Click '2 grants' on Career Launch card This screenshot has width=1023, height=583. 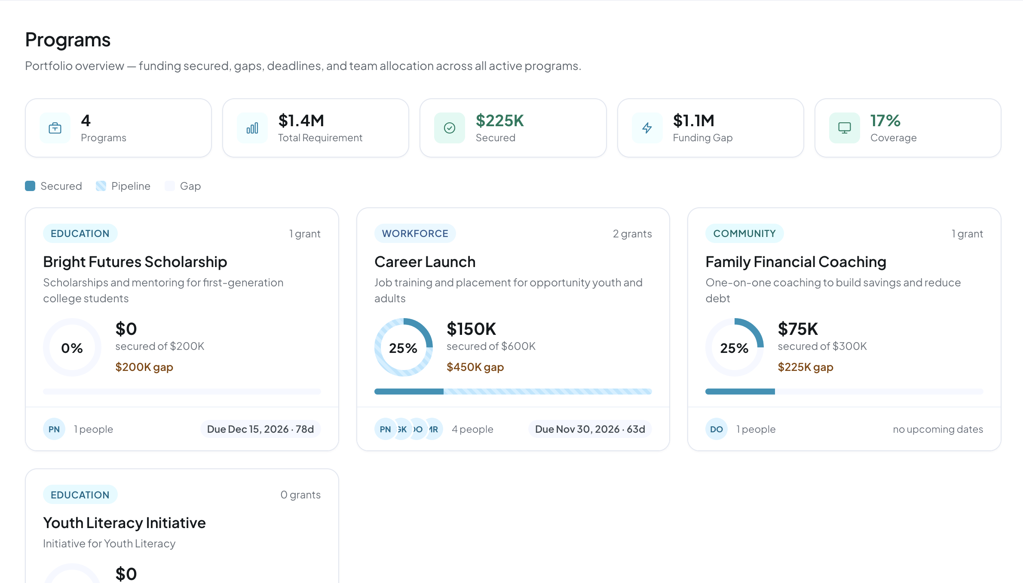pyautogui.click(x=632, y=234)
